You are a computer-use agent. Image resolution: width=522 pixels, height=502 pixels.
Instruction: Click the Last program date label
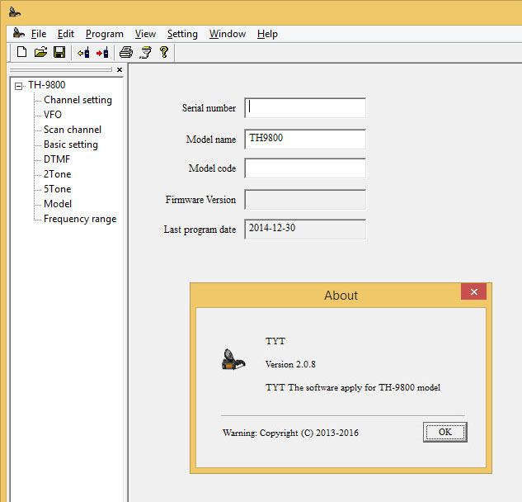pyautogui.click(x=200, y=230)
